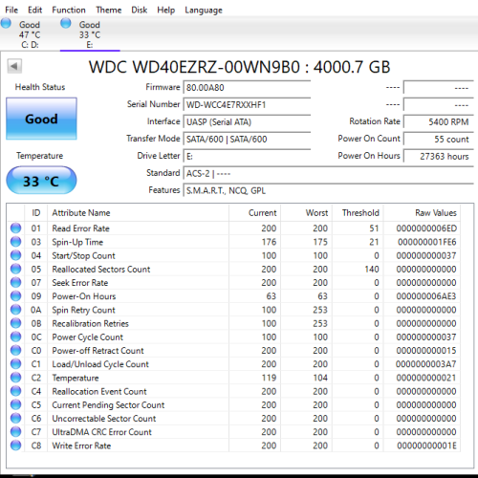Click the Raw Values column header
Screen dimensions: 478x478
click(x=422, y=213)
